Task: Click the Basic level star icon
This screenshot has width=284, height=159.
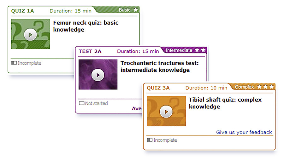Action: click(135, 9)
